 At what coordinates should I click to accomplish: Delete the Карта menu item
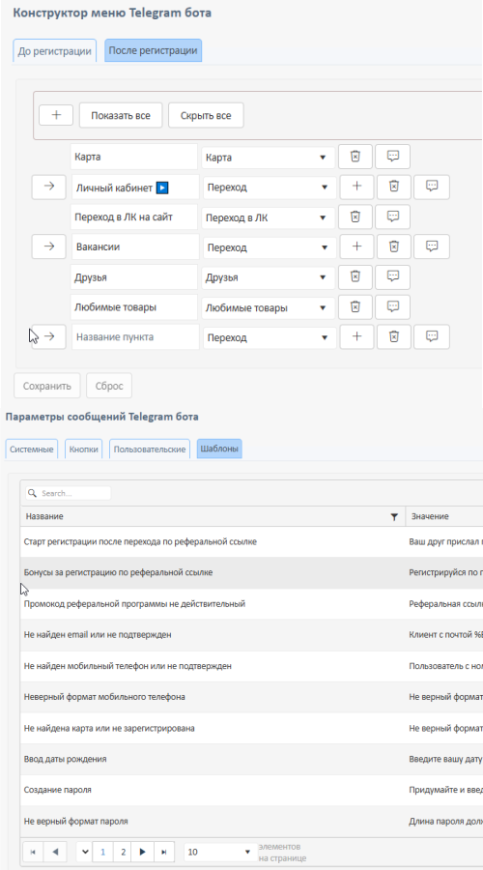point(355,157)
